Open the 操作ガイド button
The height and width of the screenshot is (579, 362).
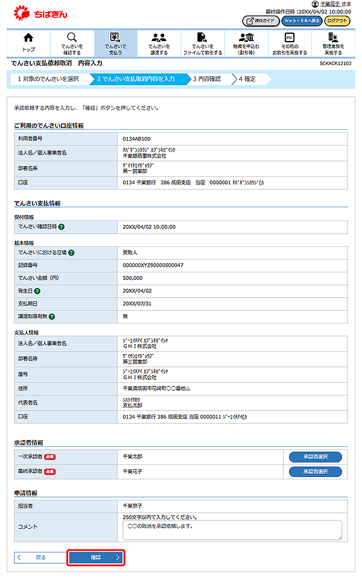261,21
